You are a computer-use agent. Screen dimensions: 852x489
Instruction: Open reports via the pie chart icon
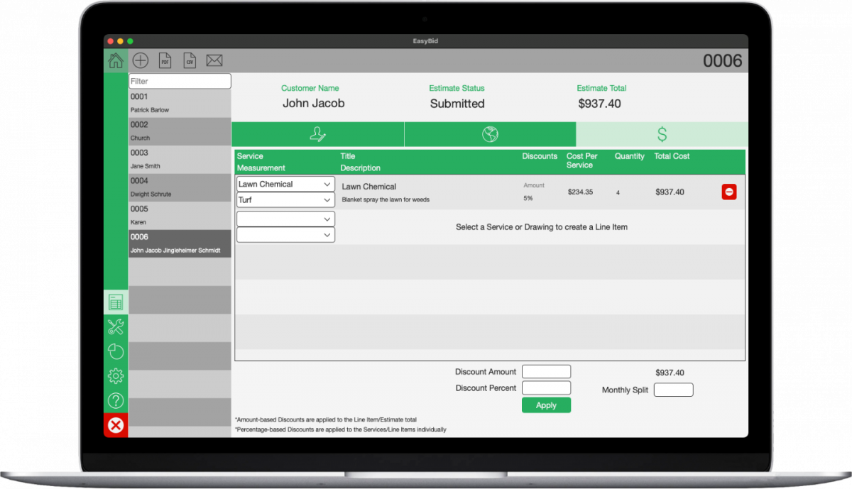[x=115, y=351]
